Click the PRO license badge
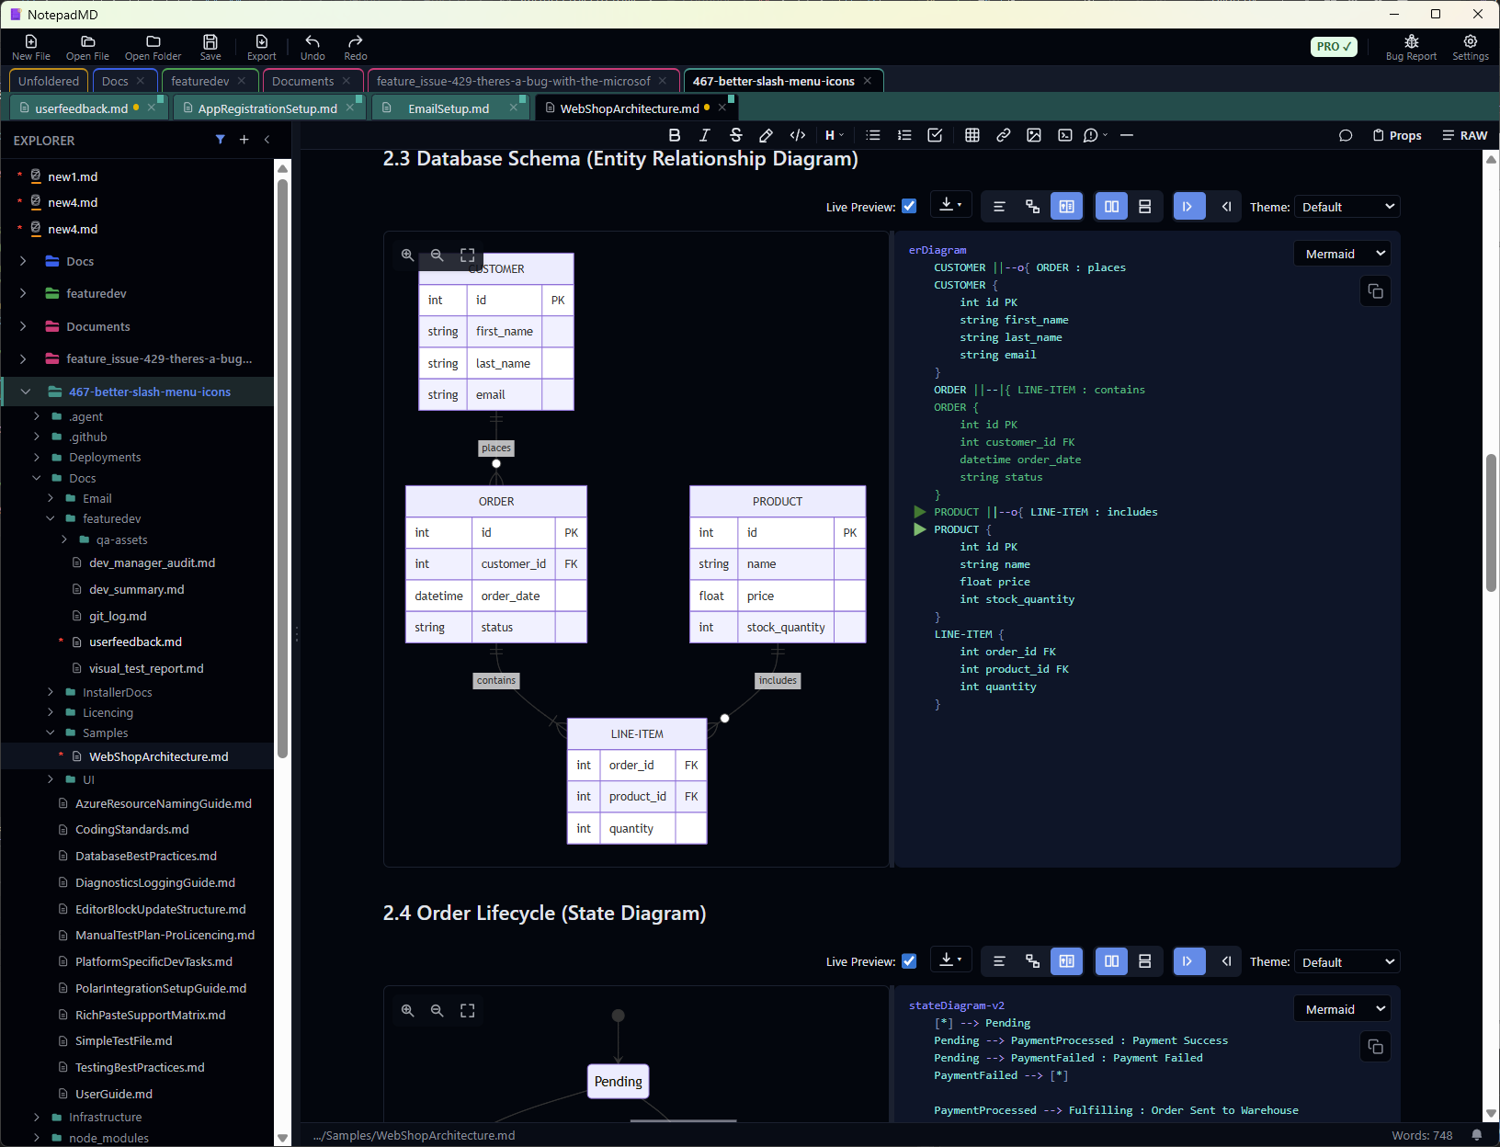 click(x=1334, y=46)
